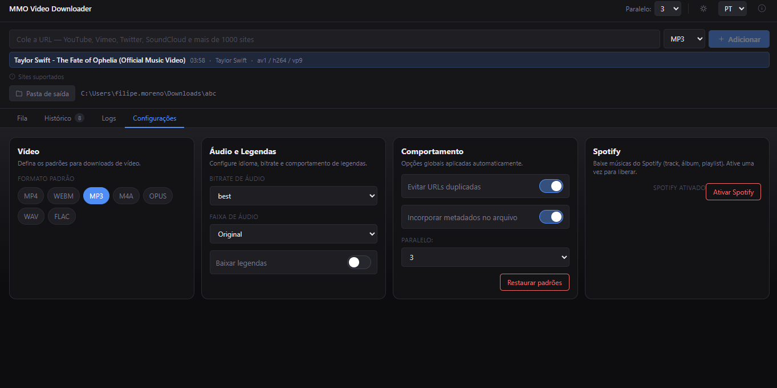The height and width of the screenshot is (388, 777).
Task: Open the Paralelo dropdown in Comportamento card
Action: pos(485,257)
